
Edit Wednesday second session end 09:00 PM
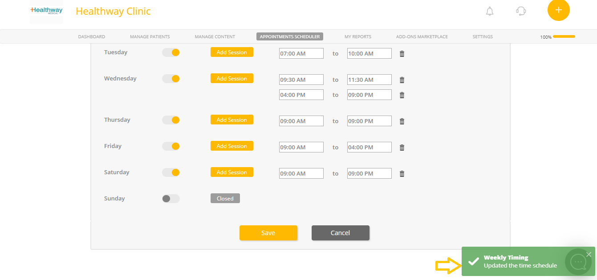point(370,95)
